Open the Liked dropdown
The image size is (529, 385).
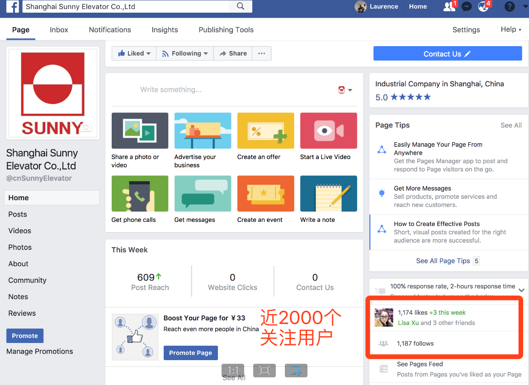tap(134, 53)
